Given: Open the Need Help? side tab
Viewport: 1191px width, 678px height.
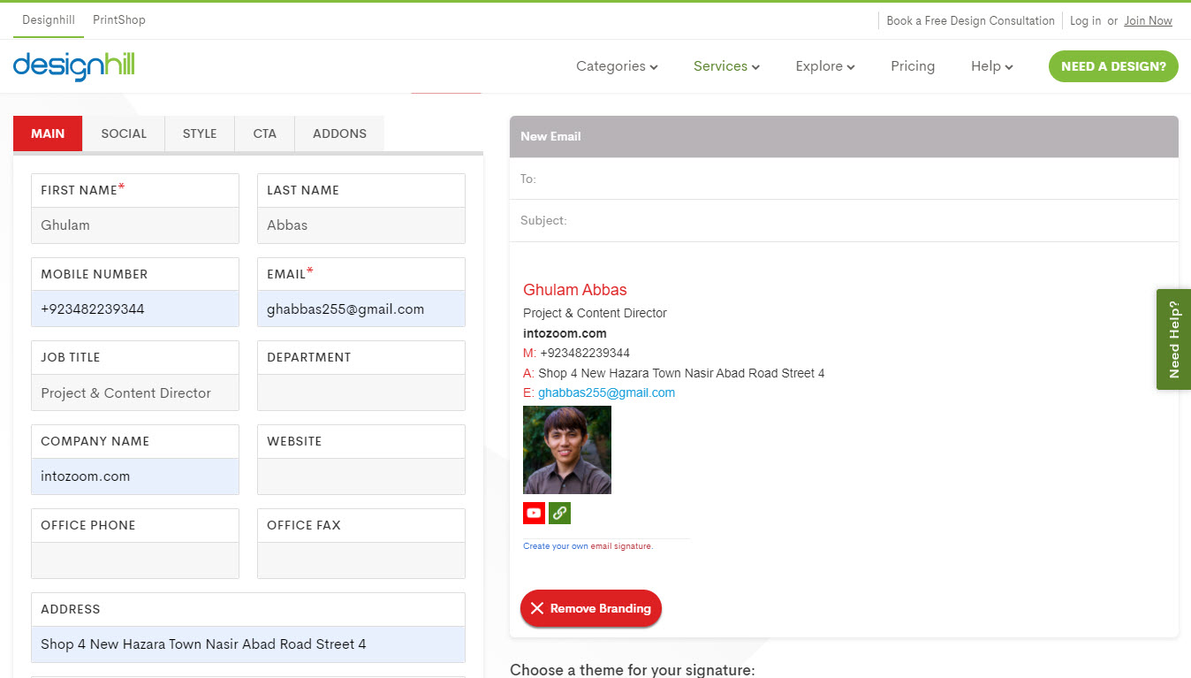Looking at the screenshot, I should [x=1173, y=339].
